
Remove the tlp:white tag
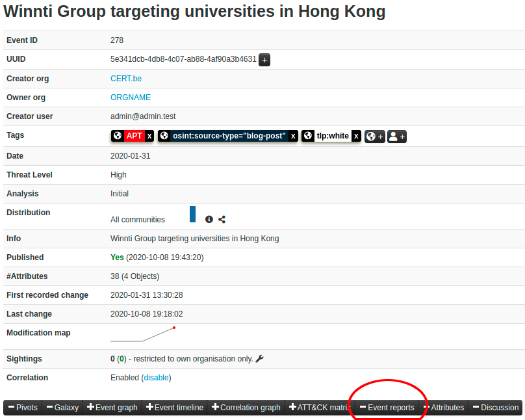coord(356,136)
